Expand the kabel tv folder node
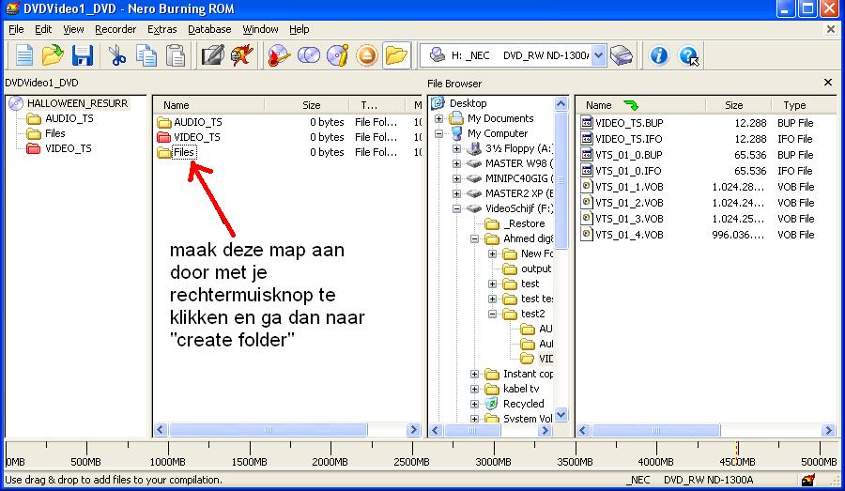 474,389
